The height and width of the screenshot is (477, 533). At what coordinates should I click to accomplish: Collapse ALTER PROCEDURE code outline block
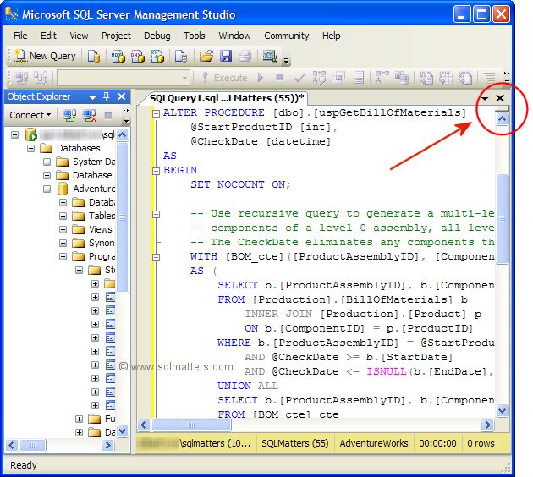[156, 113]
